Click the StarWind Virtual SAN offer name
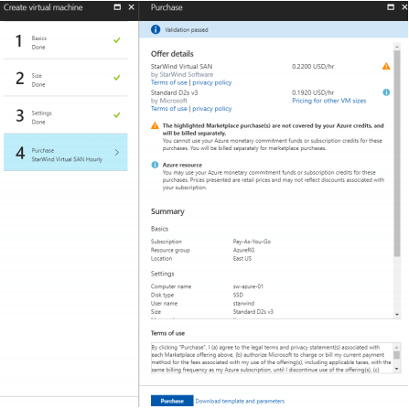The image size is (409, 409). pyautogui.click(x=181, y=66)
